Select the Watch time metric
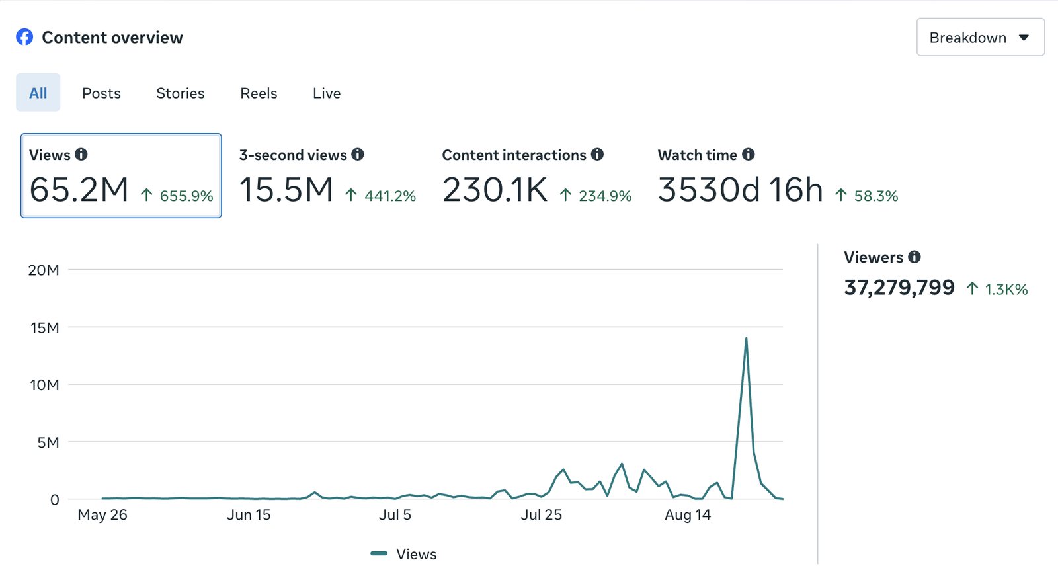1058x570 pixels. pos(778,175)
